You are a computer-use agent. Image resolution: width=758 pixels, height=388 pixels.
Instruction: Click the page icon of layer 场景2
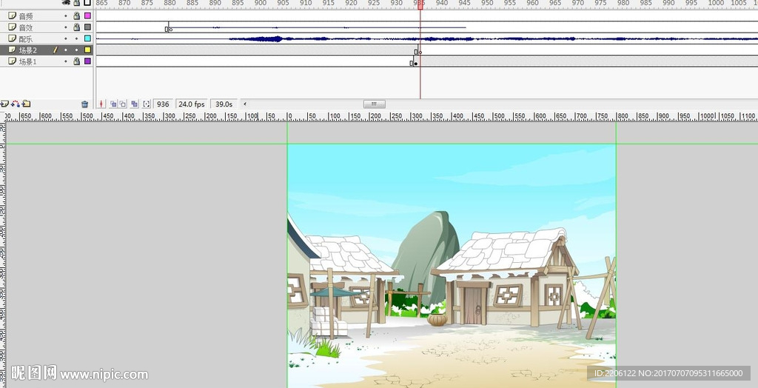pos(13,50)
